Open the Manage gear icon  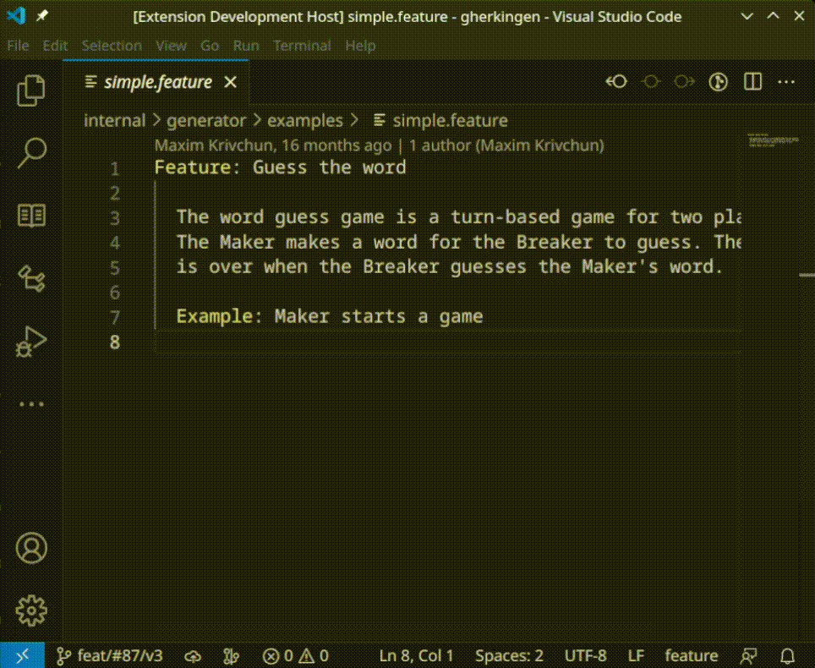click(x=31, y=611)
